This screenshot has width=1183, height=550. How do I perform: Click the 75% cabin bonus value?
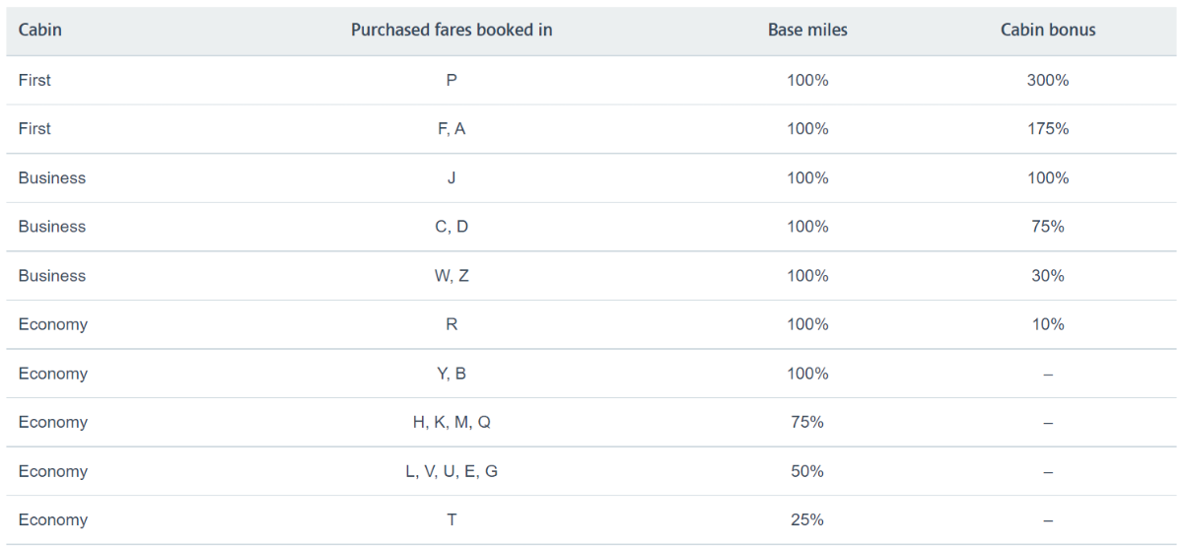[1048, 226]
